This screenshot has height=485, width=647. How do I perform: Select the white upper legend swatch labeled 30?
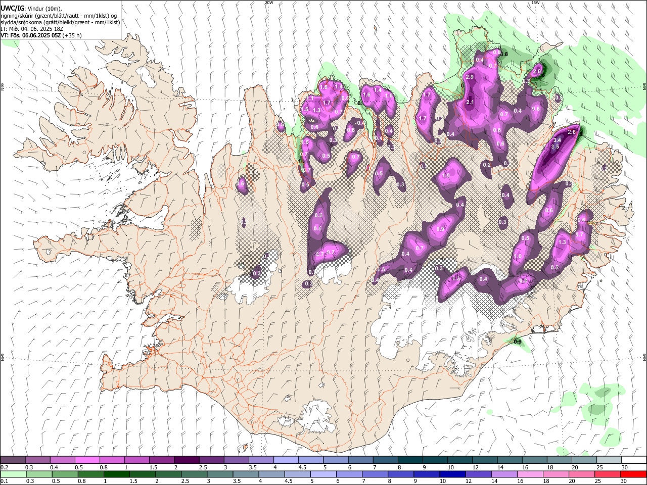click(x=634, y=460)
